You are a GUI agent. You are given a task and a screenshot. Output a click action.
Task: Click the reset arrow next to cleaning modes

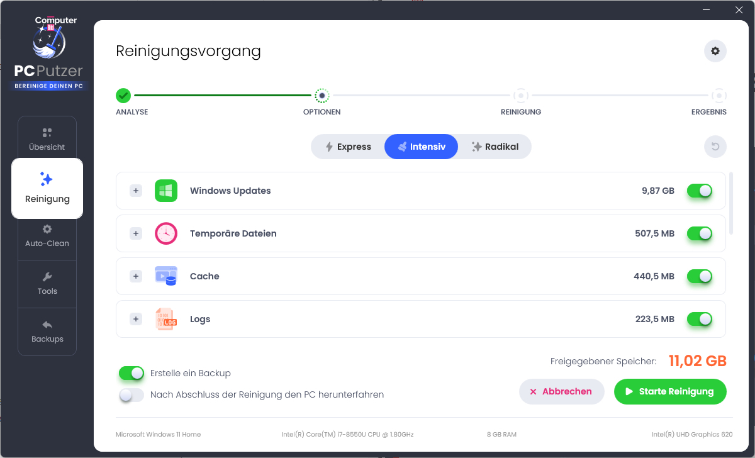[715, 146]
